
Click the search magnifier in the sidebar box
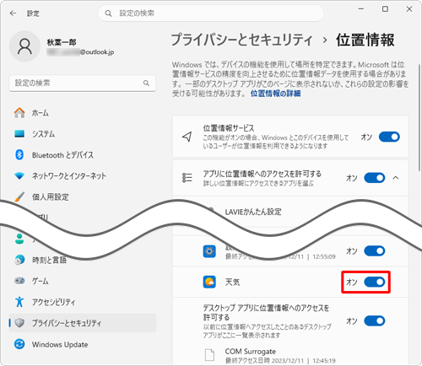(146, 83)
